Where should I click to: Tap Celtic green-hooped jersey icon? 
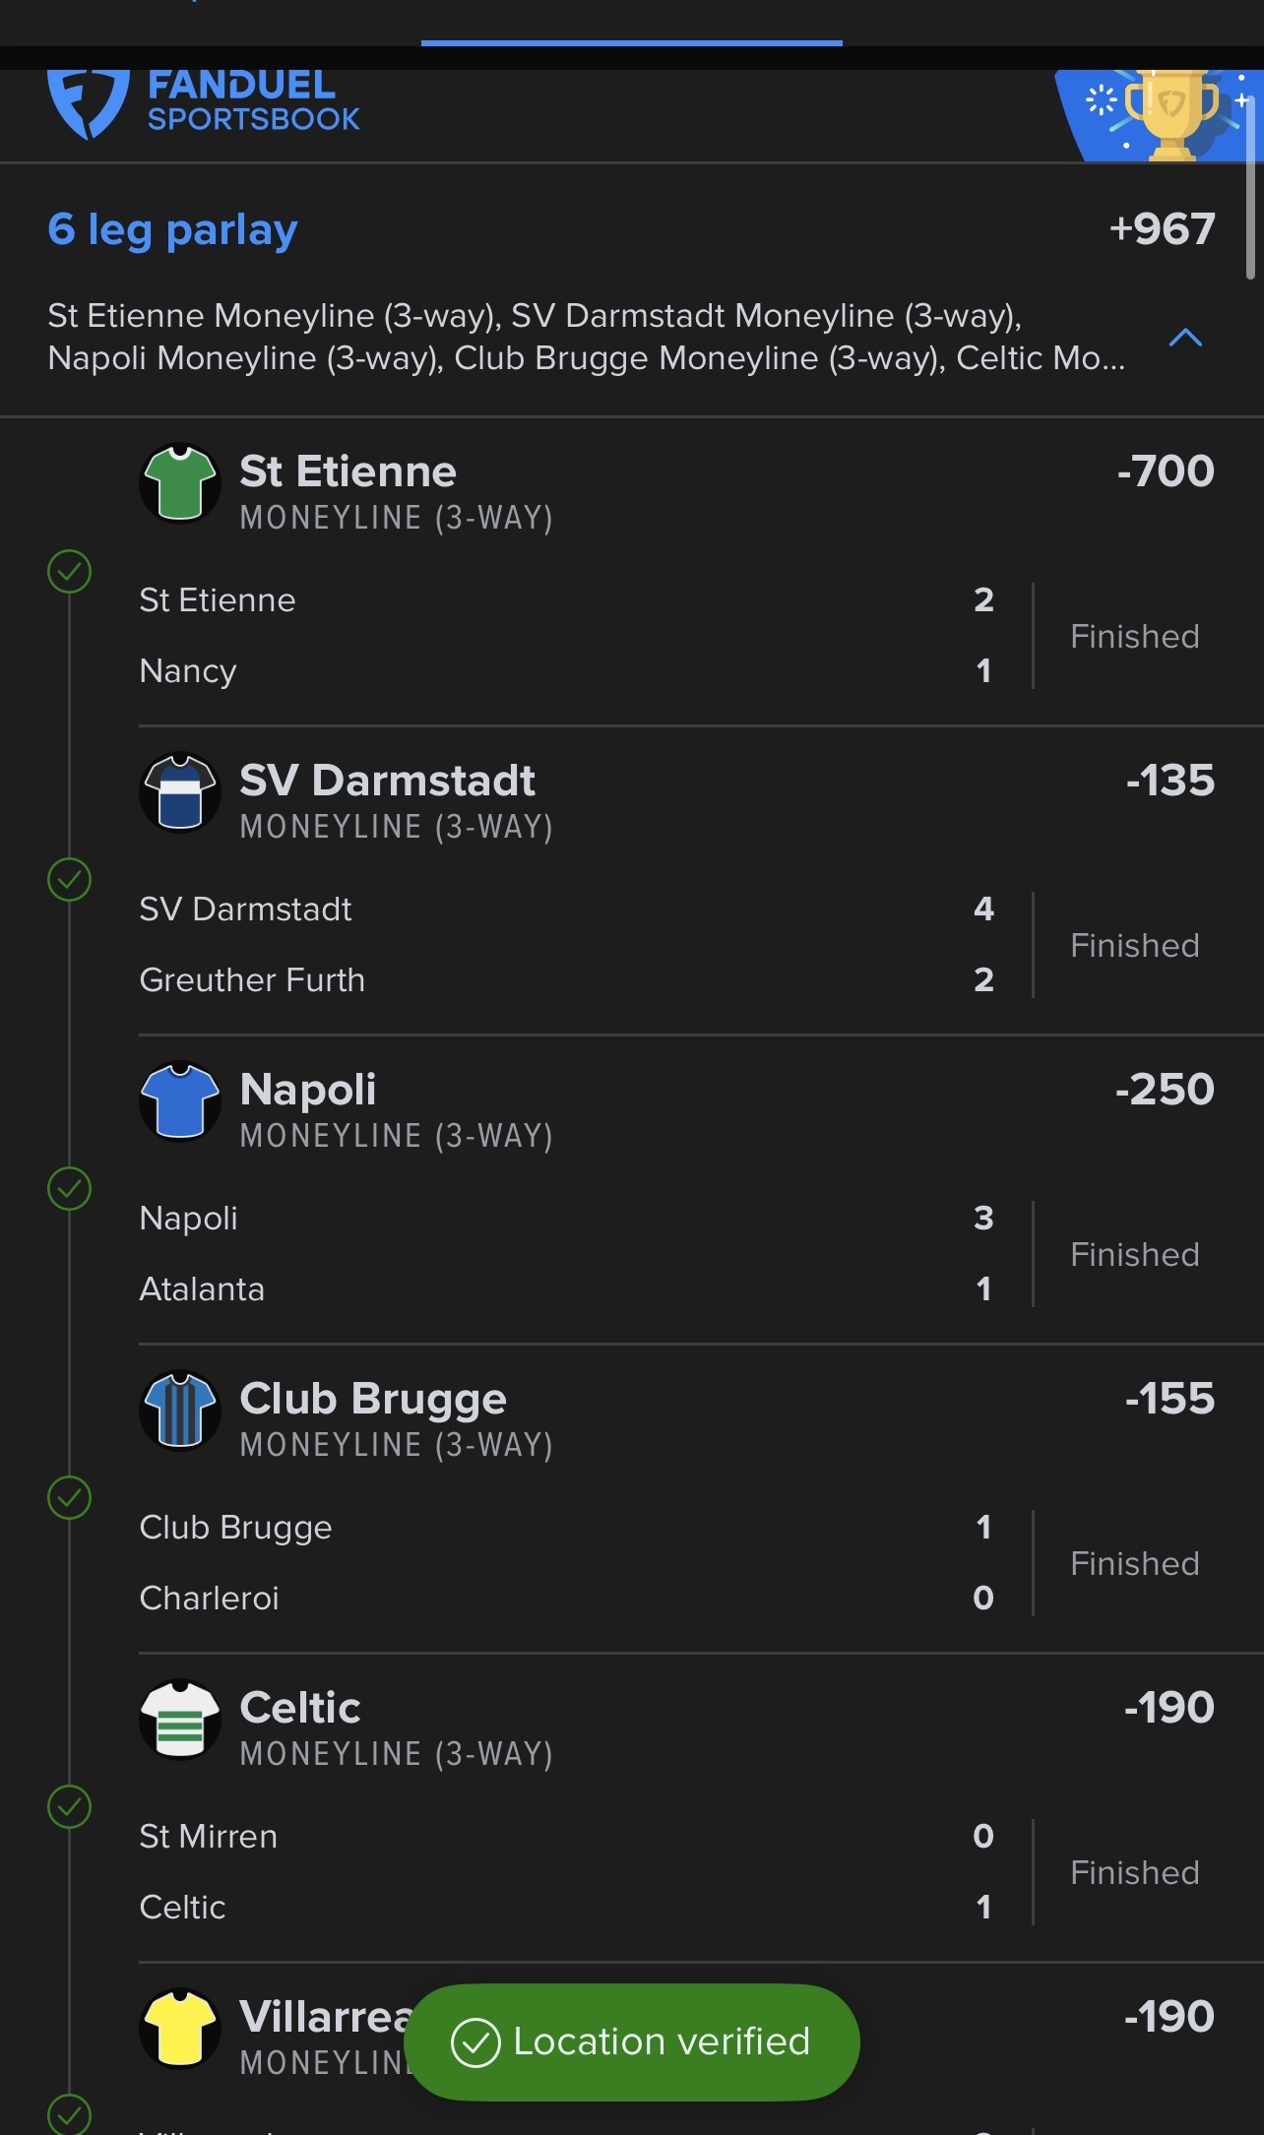[179, 1719]
